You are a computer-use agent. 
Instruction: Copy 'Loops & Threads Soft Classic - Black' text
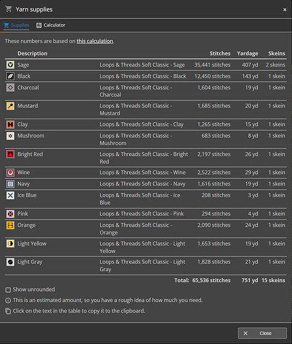[143, 76]
